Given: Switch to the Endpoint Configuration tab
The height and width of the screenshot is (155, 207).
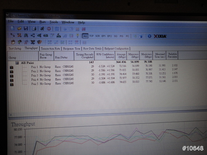Looking at the screenshot, I should [x=116, y=49].
